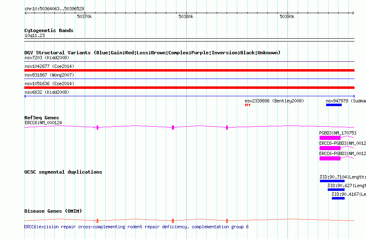The width and height of the screenshot is (366, 239).
Task: Select variant label nsv1042677 (Coe2014)
Action: 49,66
